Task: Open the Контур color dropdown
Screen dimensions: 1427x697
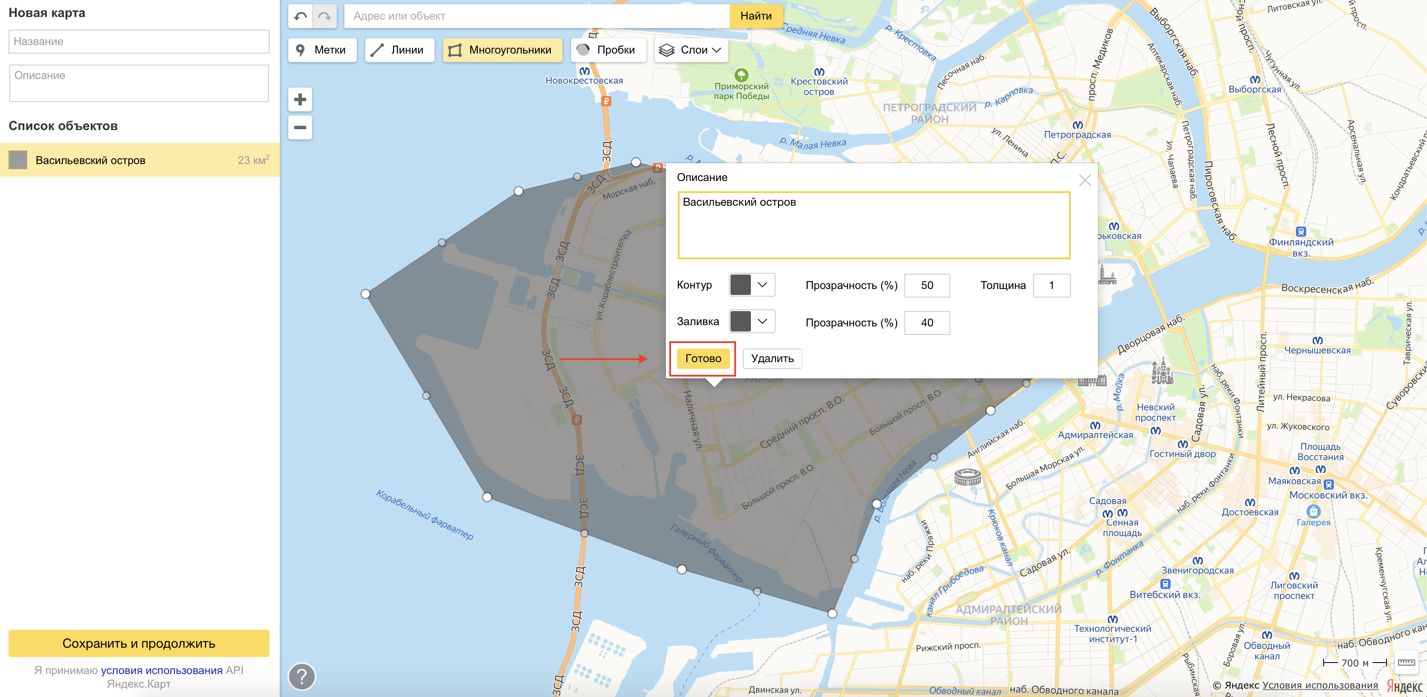Action: pos(751,285)
